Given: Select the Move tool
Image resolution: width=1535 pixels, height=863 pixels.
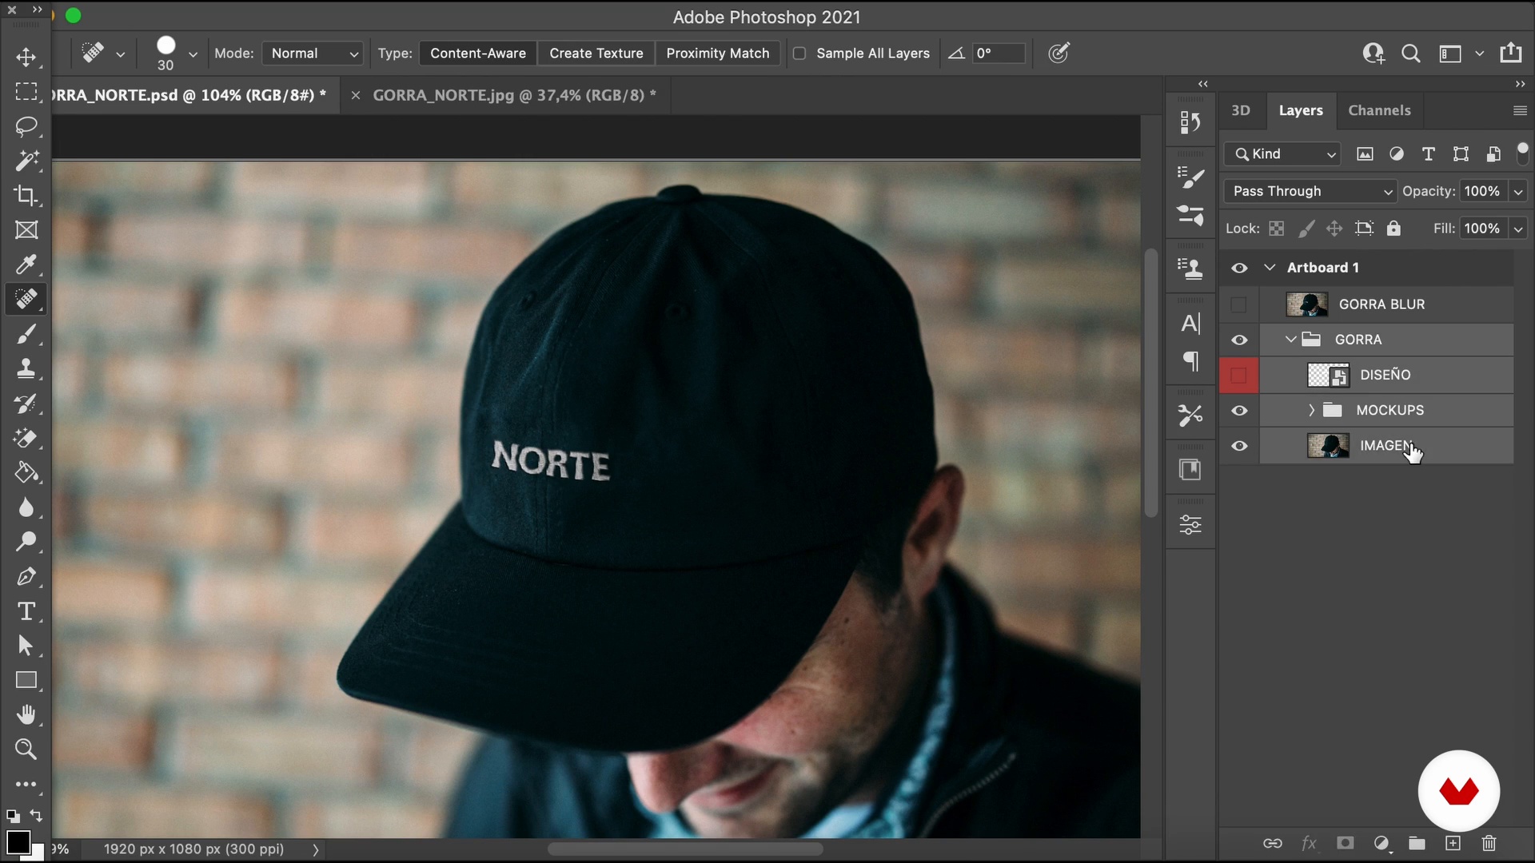Looking at the screenshot, I should [26, 57].
